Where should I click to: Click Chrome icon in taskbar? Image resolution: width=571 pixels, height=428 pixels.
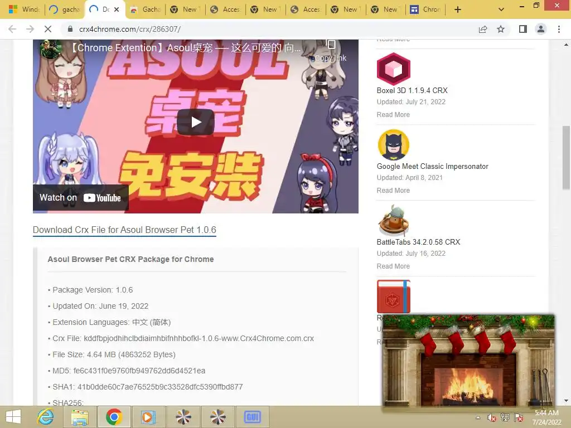[x=114, y=417]
